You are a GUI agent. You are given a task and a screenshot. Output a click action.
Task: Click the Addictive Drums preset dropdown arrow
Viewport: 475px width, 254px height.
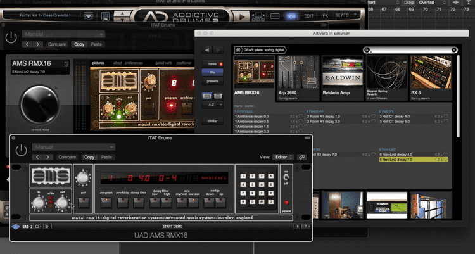[x=89, y=16]
